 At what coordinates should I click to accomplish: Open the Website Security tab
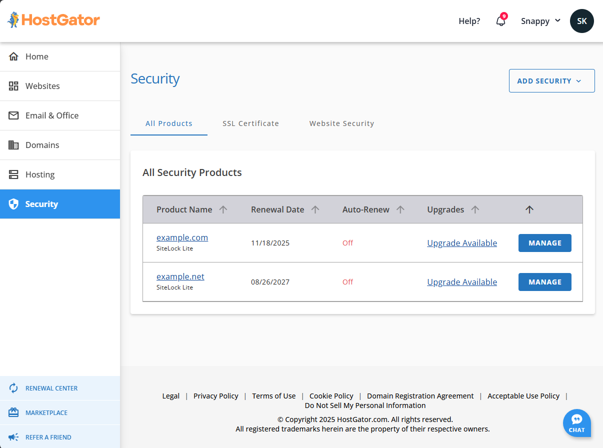tap(341, 123)
